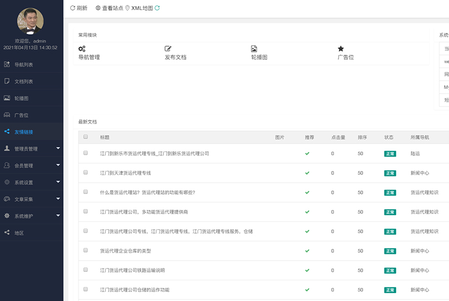Go to 地区 in sidebar menu

(x=19, y=233)
